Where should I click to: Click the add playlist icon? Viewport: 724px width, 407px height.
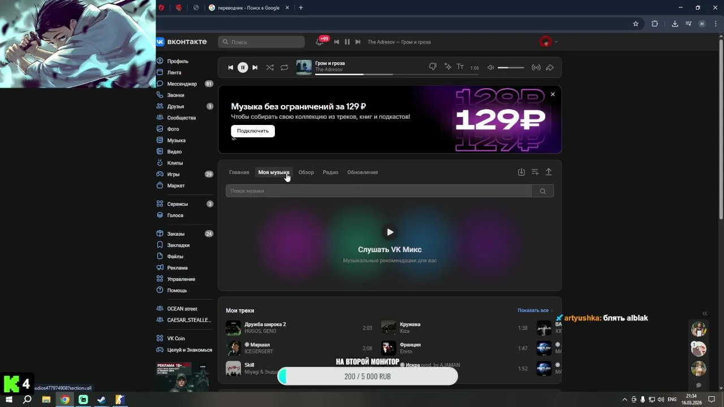tap(535, 172)
